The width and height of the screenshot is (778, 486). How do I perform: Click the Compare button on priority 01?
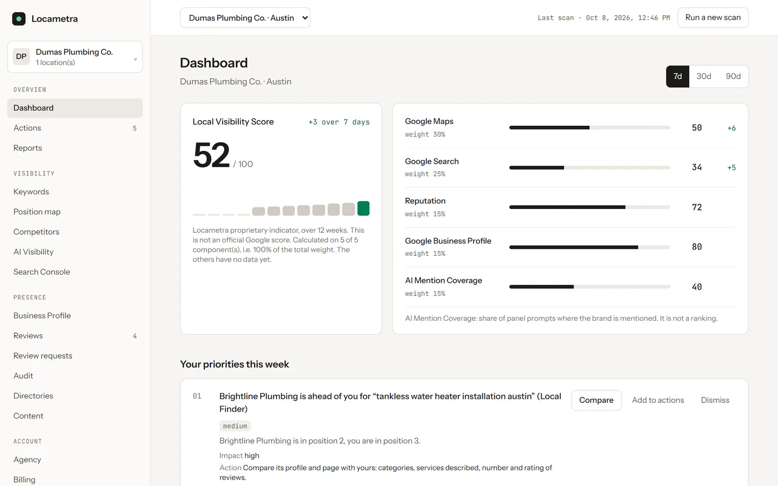point(596,400)
